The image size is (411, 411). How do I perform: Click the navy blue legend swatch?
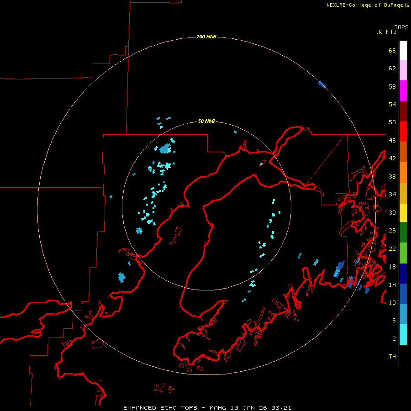[x=403, y=274]
